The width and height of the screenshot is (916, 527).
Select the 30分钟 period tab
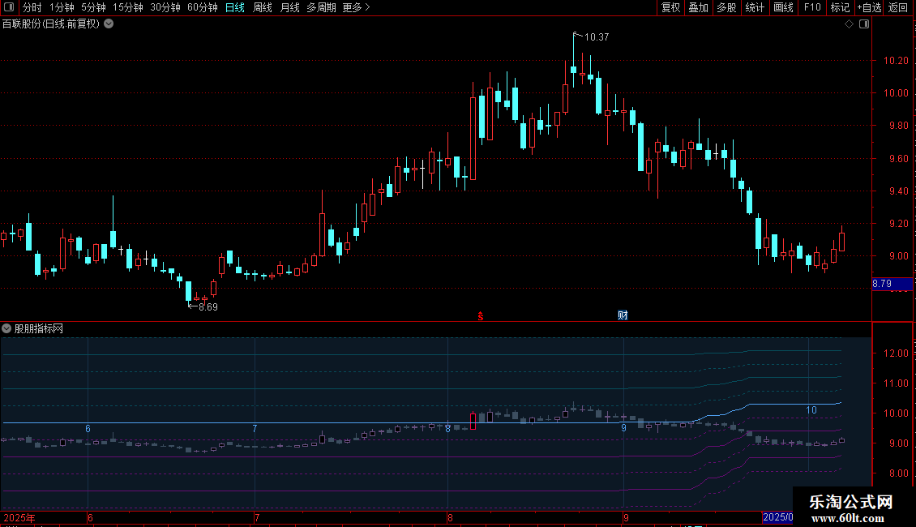coord(165,7)
